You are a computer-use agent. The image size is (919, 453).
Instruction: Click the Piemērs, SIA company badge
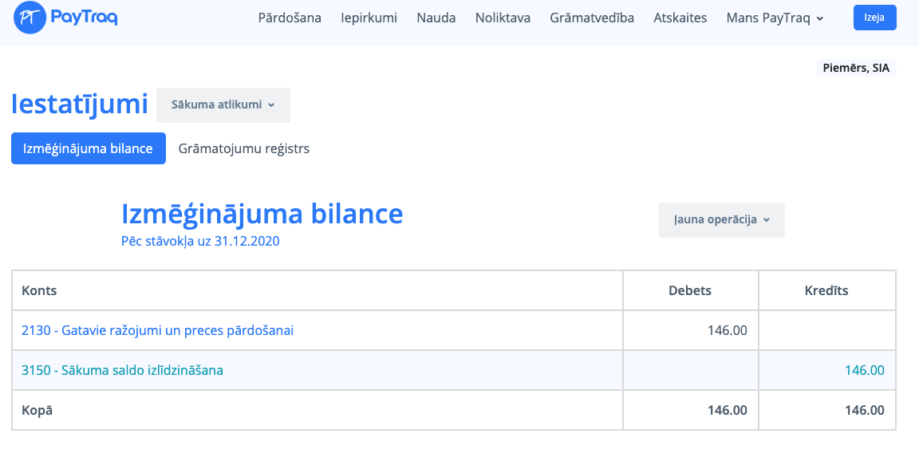click(x=856, y=68)
